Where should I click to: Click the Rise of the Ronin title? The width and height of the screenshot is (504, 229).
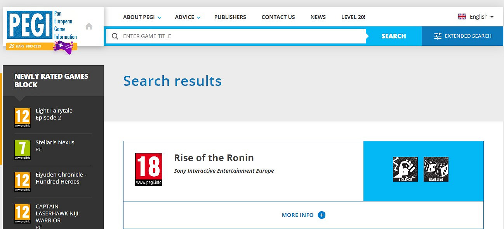214,158
